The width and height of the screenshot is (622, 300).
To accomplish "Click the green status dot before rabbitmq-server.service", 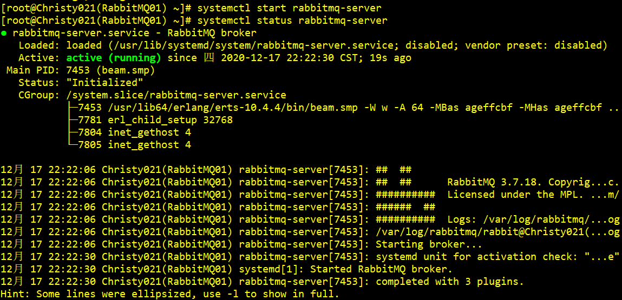I will point(4,34).
